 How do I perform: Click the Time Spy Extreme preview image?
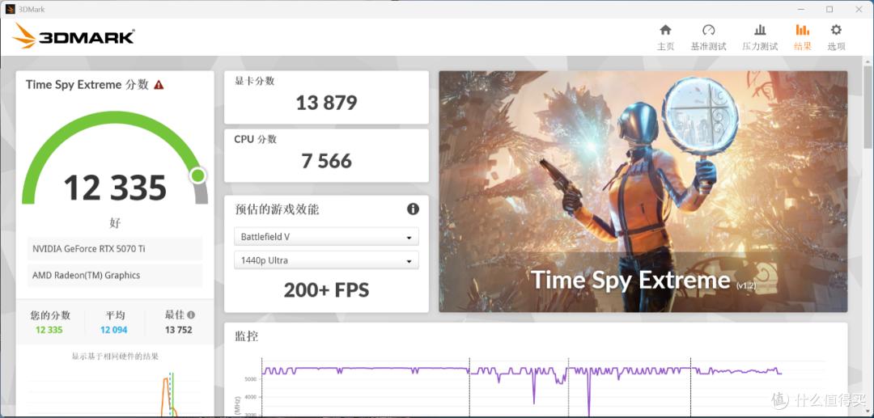pos(643,191)
